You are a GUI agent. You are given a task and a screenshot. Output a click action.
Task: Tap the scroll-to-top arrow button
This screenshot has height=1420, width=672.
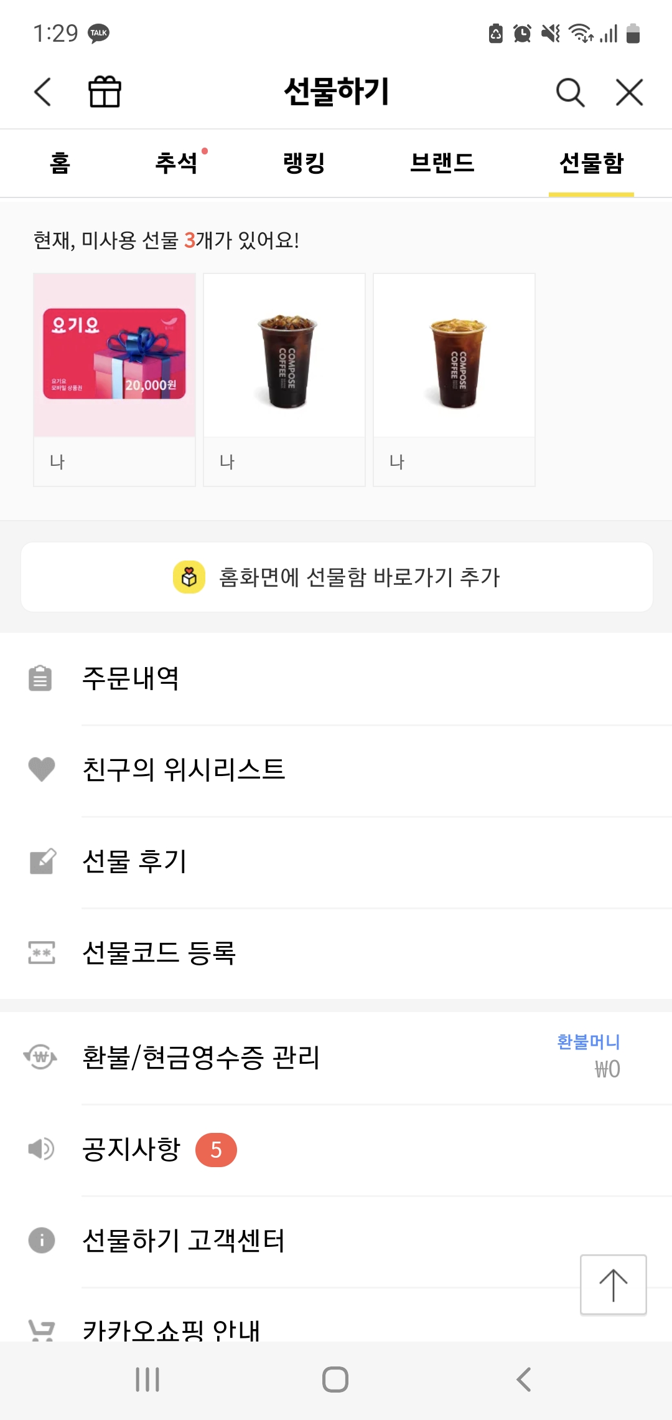pyautogui.click(x=614, y=1284)
